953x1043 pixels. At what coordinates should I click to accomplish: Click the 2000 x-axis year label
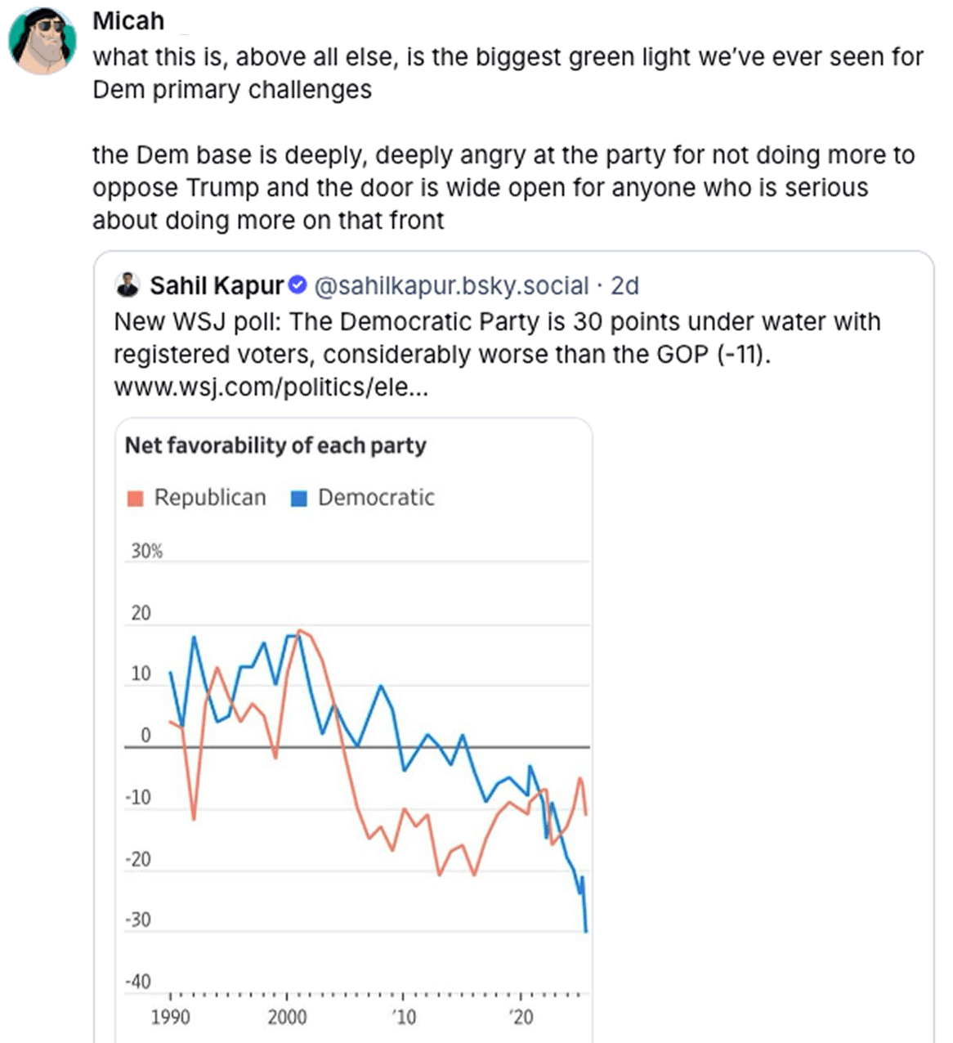[x=287, y=1017]
